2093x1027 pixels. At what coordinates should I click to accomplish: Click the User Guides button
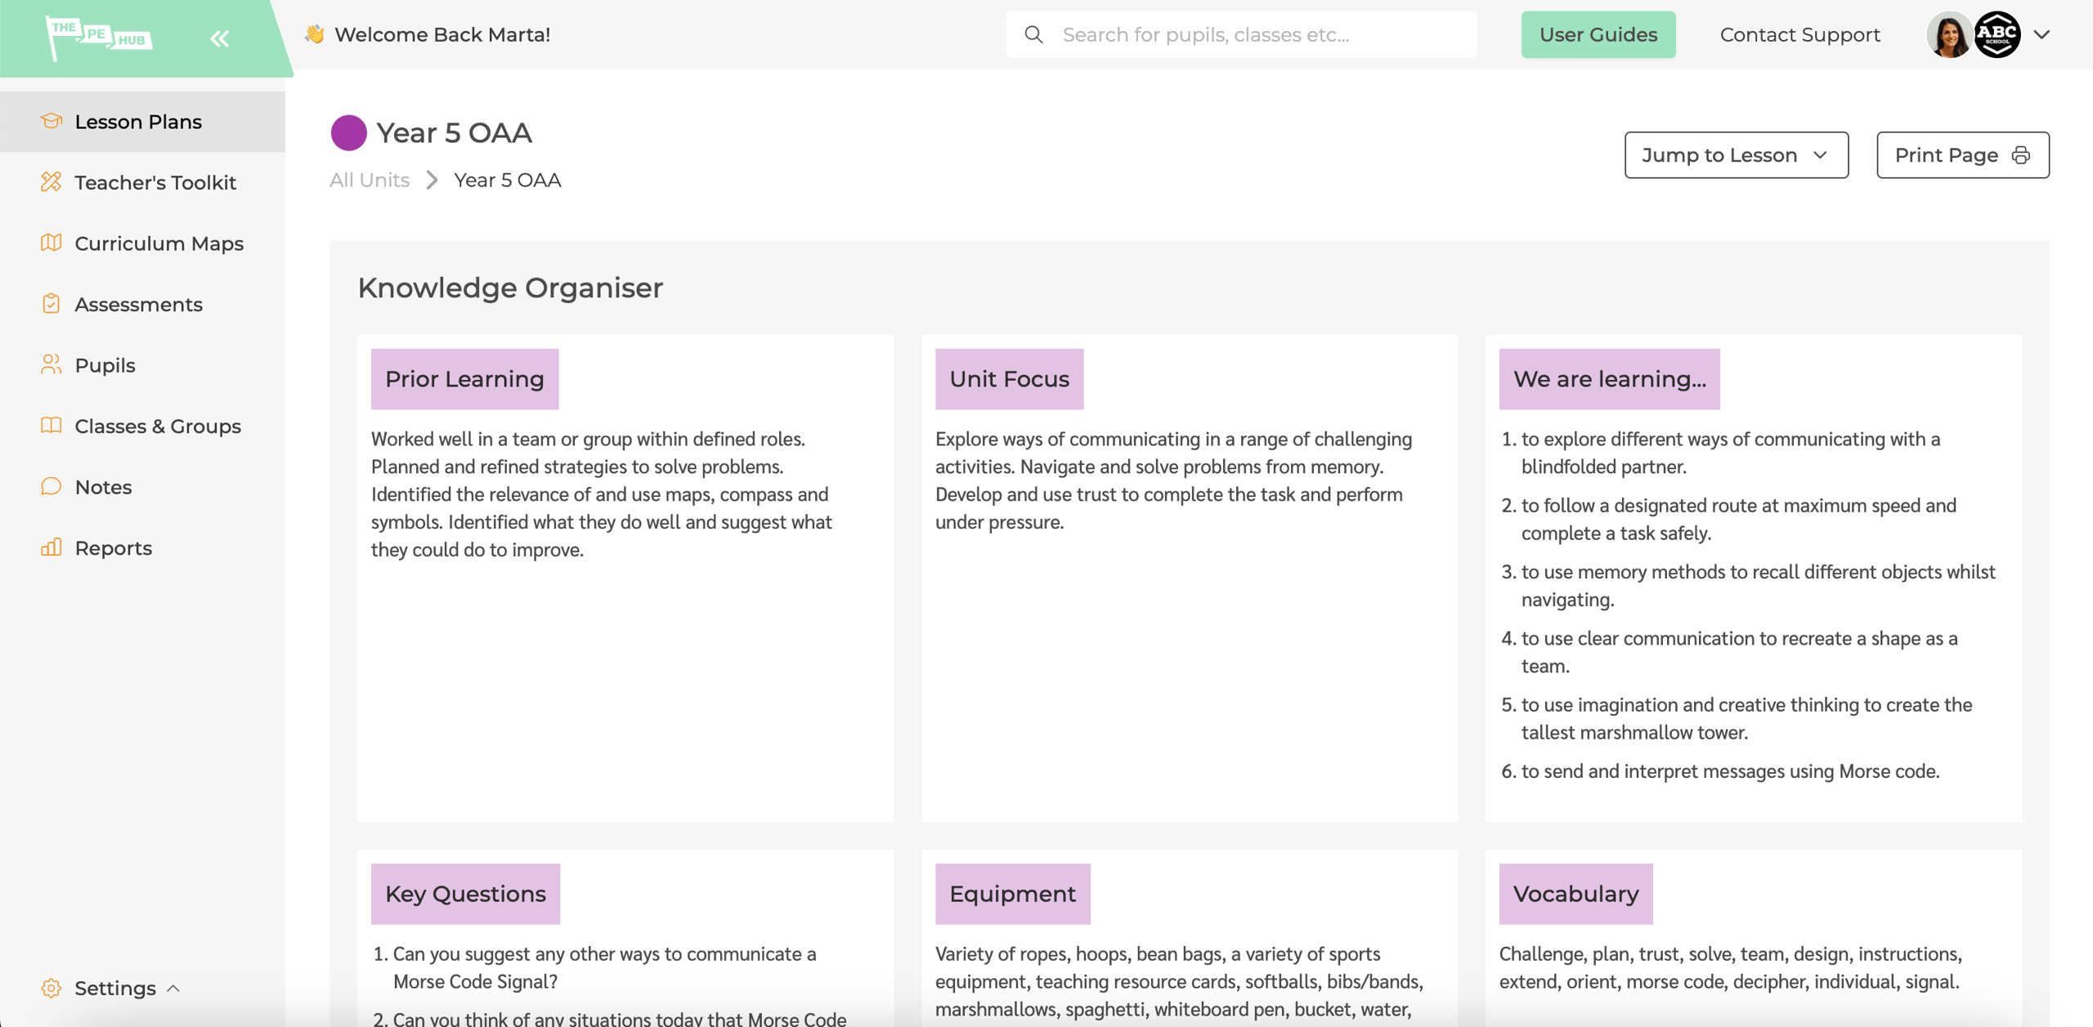(x=1598, y=34)
